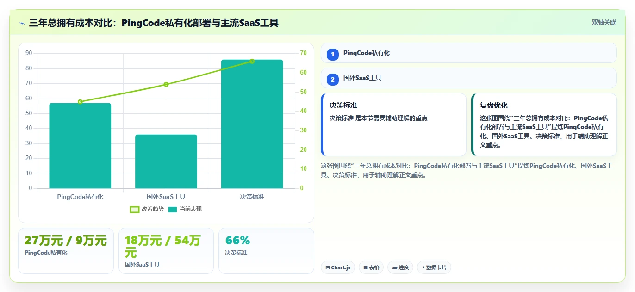Click the number 1 badge icon

click(x=332, y=54)
